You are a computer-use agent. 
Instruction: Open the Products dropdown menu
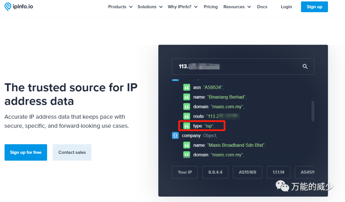(x=120, y=7)
